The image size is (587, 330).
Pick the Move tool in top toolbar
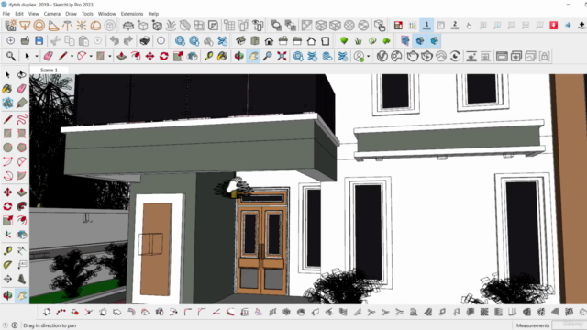150,57
